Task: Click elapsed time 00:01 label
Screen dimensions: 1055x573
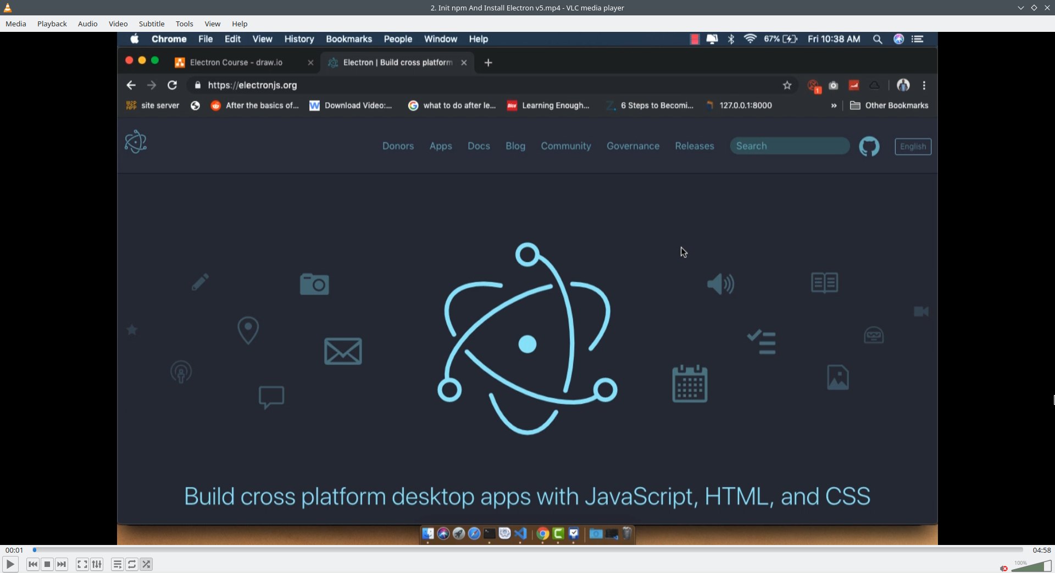Action: click(14, 550)
